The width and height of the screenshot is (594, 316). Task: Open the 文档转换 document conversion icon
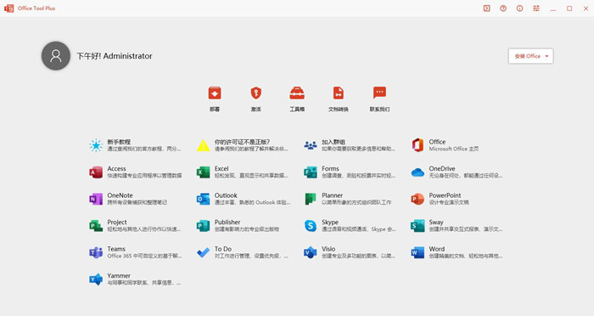[339, 93]
